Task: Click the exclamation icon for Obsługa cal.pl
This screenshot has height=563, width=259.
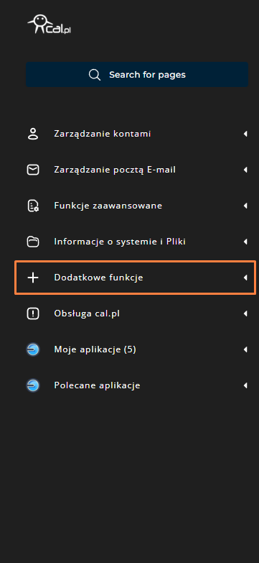Action: tap(33, 313)
